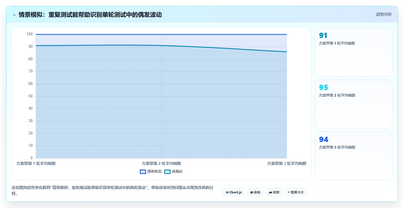Select the 表格 tag chip
This screenshot has height=208, width=404.
pos(255,192)
